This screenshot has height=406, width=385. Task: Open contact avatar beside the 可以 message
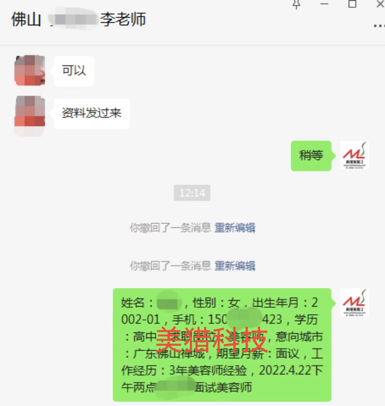click(30, 70)
